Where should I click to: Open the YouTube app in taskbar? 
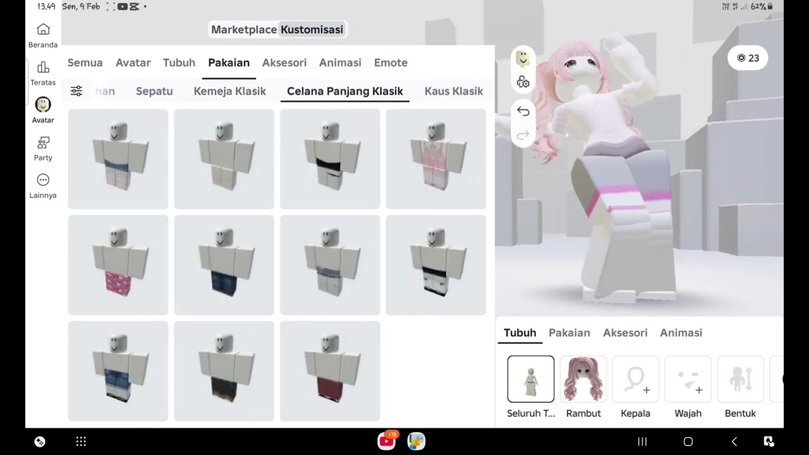coord(387,441)
